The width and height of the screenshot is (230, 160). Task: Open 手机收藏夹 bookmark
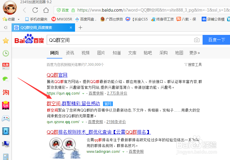(x=36, y=19)
